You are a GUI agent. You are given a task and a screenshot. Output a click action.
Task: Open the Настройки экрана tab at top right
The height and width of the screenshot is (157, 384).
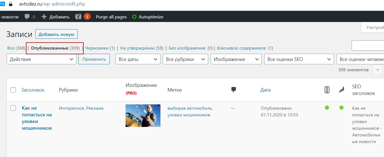373,28
